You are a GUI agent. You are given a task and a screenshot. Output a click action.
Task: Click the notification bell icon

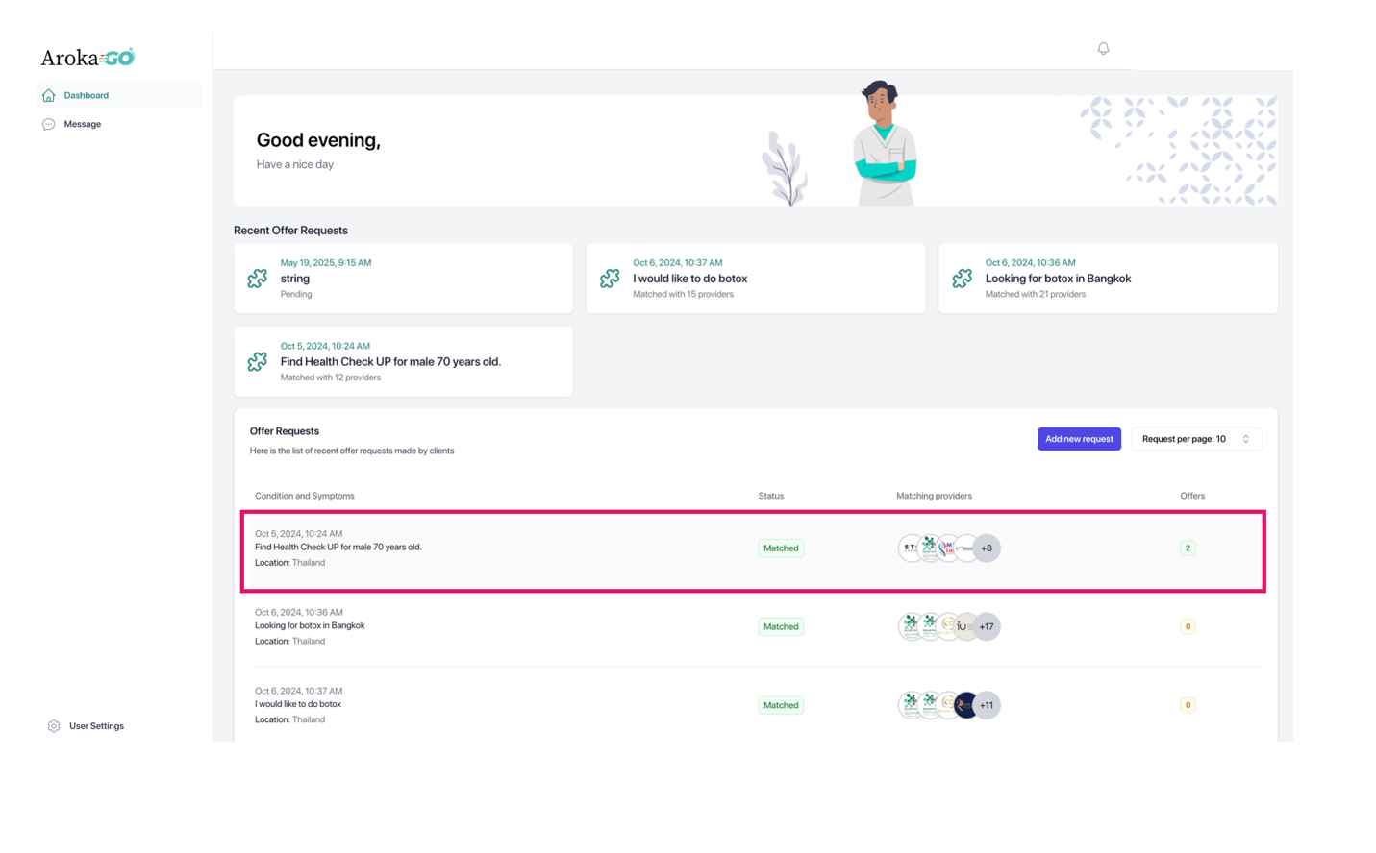pos(1103,48)
